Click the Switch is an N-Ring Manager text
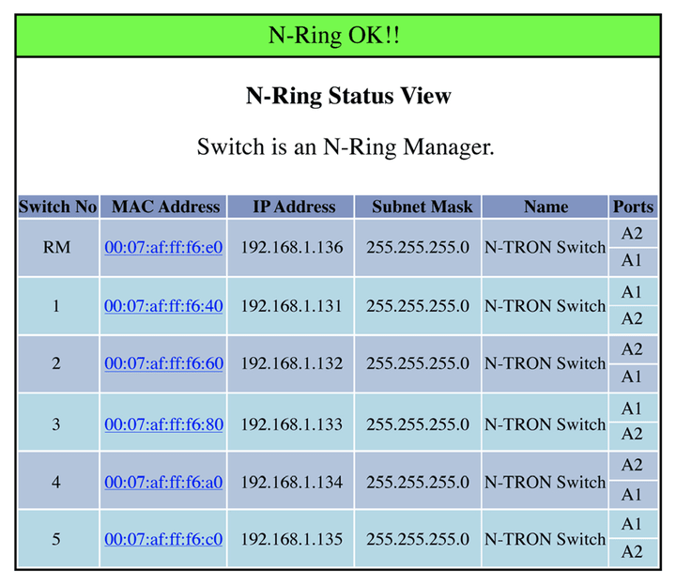The image size is (676, 585). pos(346,147)
